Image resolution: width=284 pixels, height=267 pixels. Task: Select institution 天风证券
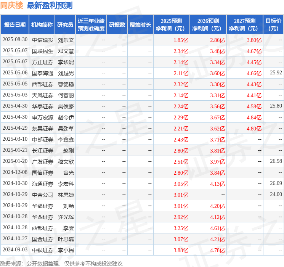pyautogui.click(x=43, y=95)
